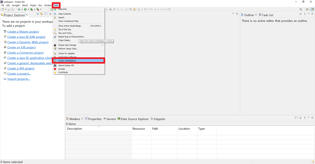Choose Show Active Keybindings entry
This screenshot has height=164, width=315.
pos(79,26)
